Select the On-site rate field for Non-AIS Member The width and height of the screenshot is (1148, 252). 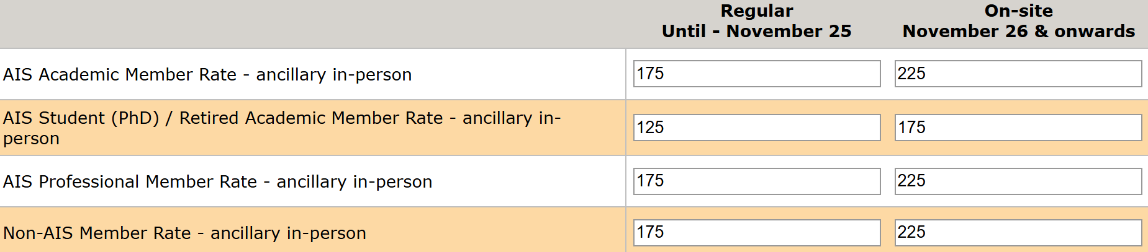[x=1018, y=232]
